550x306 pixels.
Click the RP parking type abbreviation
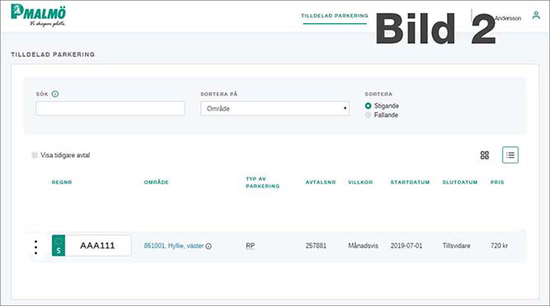pos(250,246)
